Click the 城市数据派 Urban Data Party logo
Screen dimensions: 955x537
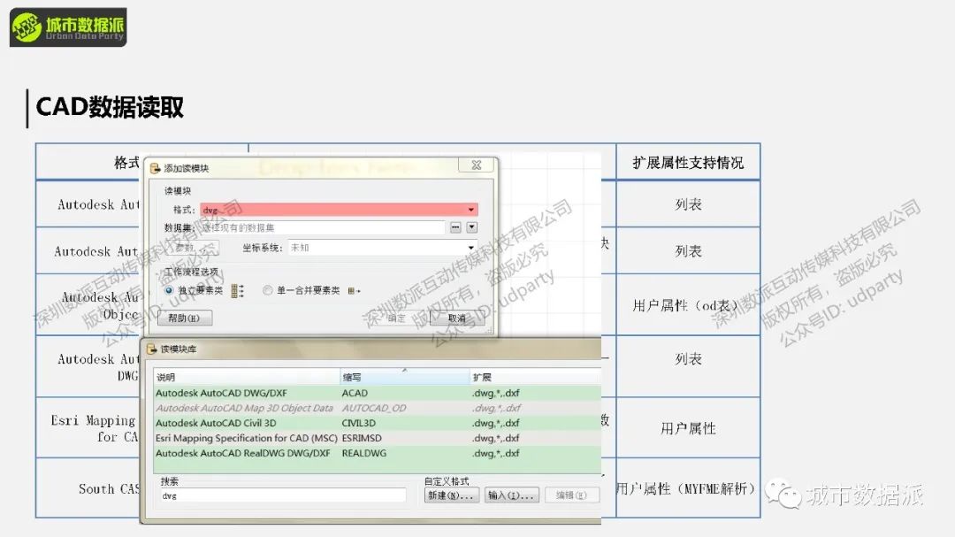(x=68, y=27)
